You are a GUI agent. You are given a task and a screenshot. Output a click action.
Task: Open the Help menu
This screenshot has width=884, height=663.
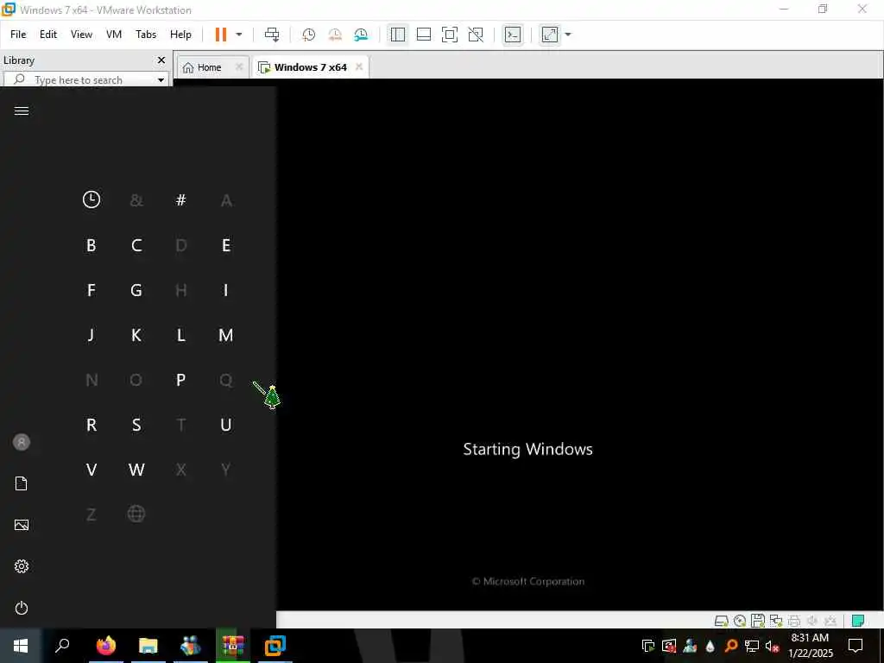(x=180, y=35)
